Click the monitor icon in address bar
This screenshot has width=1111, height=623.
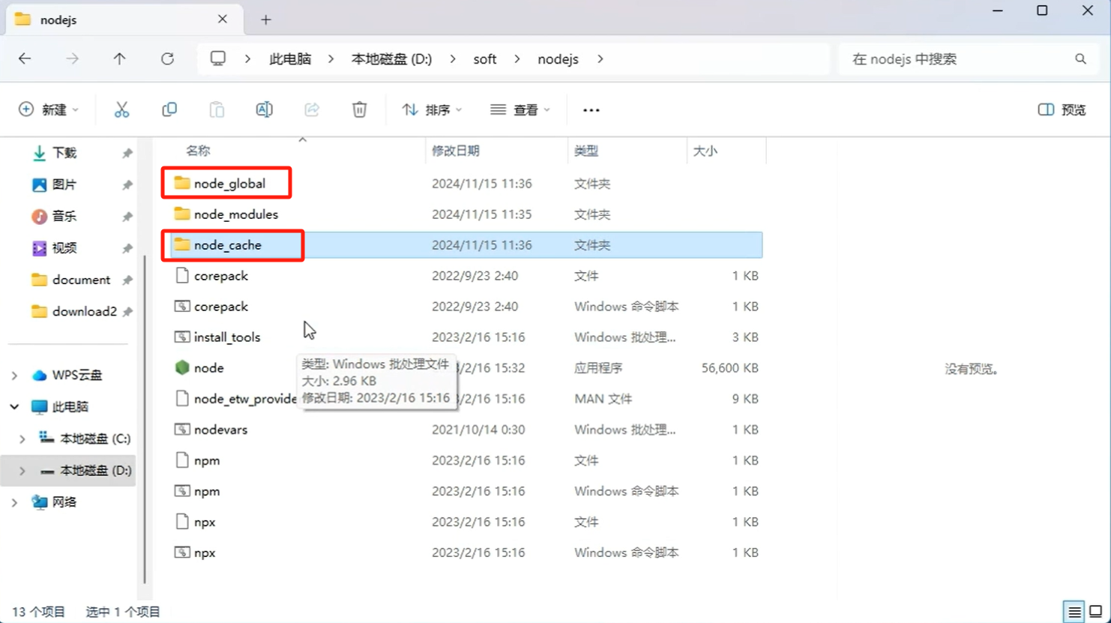[x=218, y=58]
